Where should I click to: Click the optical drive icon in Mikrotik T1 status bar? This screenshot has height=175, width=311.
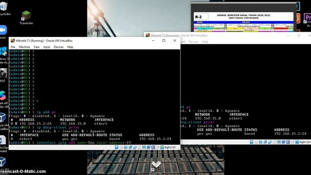[x=121, y=147]
